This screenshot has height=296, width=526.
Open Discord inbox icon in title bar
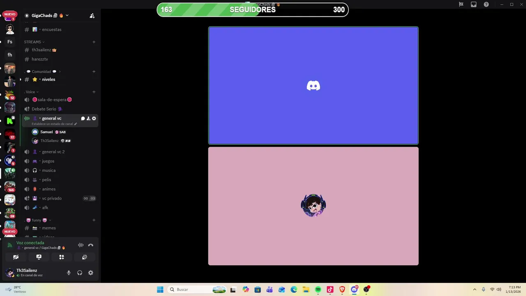pyautogui.click(x=473, y=5)
